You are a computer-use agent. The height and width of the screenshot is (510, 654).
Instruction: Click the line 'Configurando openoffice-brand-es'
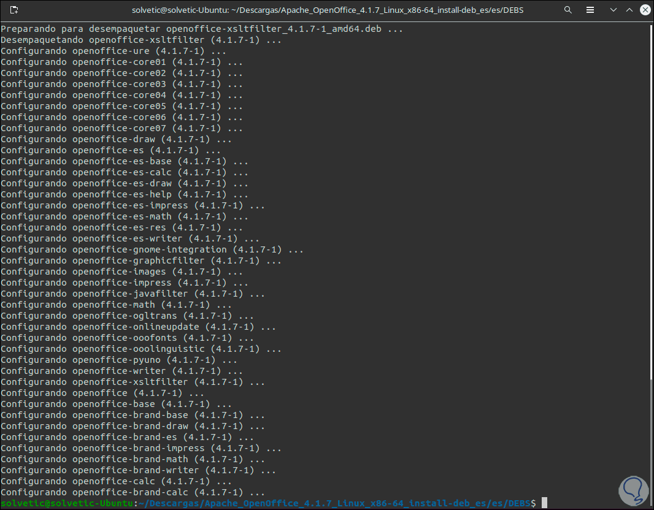[127, 438]
